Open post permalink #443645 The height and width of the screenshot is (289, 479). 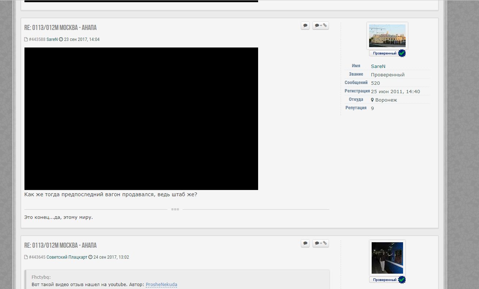coord(37,257)
